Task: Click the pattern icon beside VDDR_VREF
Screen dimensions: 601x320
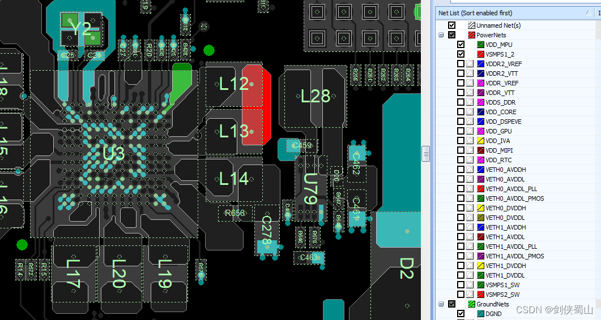Action: pos(470,83)
